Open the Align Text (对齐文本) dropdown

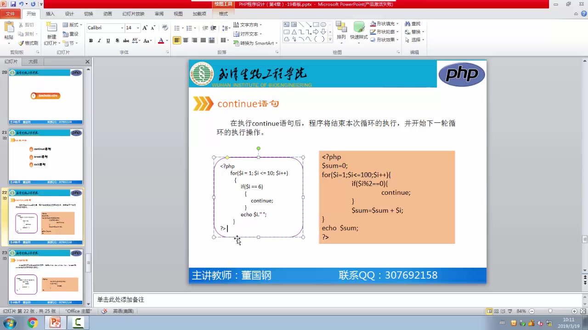(x=248, y=34)
